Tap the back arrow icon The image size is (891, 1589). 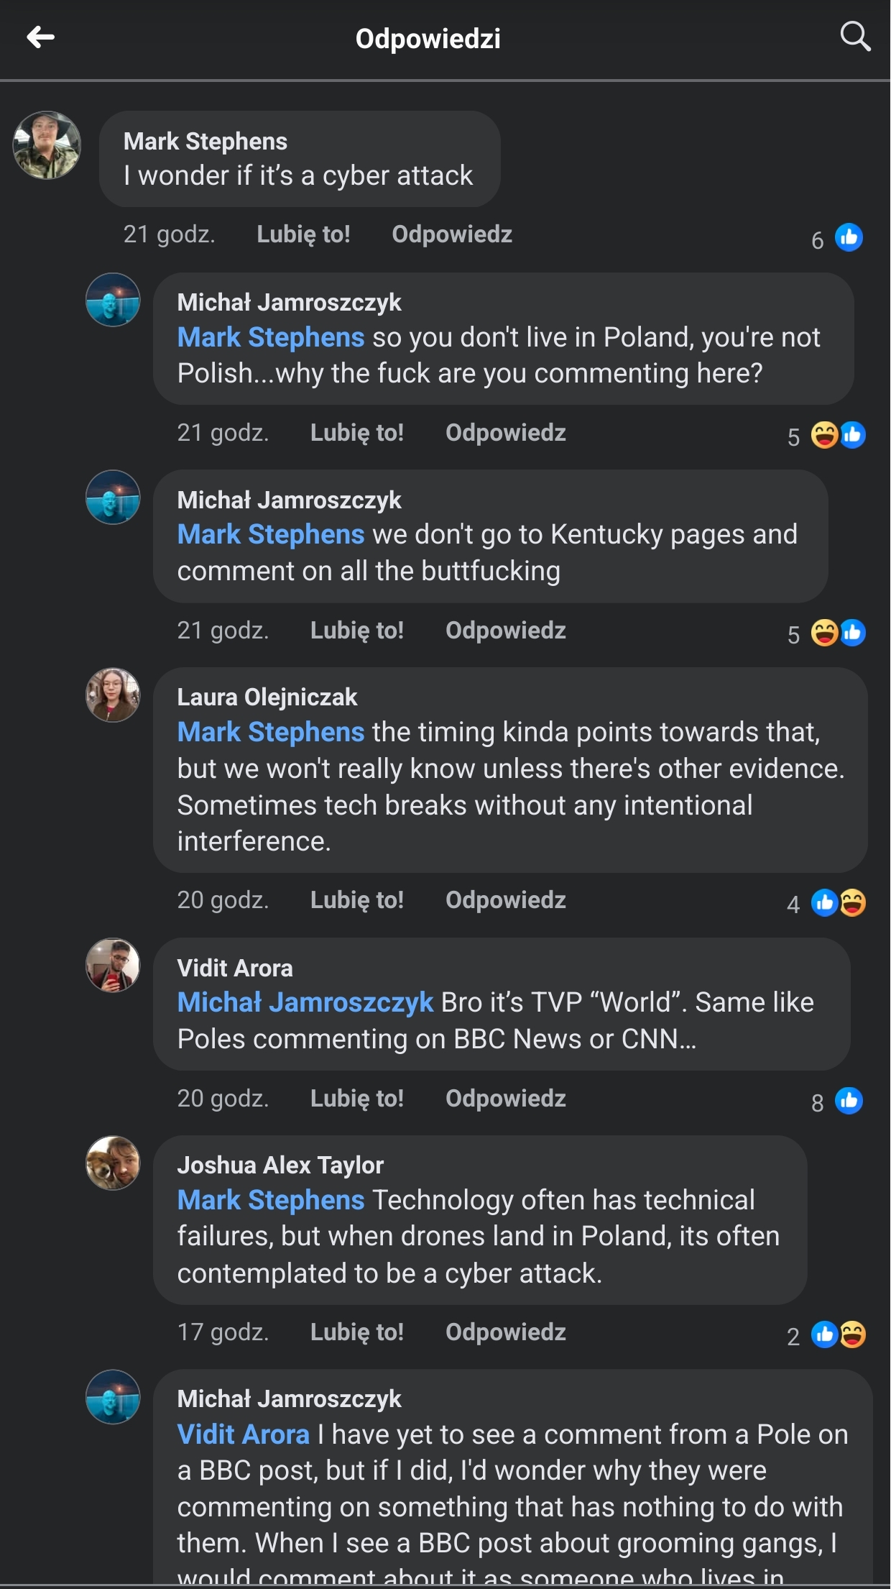click(41, 37)
